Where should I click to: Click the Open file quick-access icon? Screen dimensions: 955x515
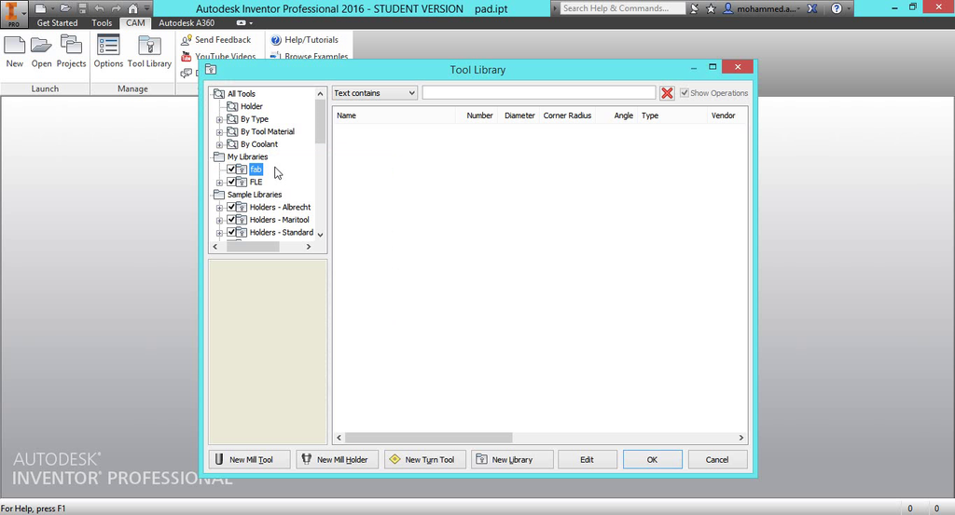[x=65, y=8]
